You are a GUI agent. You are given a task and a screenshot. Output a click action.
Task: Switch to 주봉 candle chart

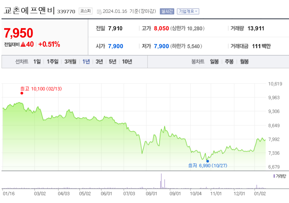pos(229,61)
